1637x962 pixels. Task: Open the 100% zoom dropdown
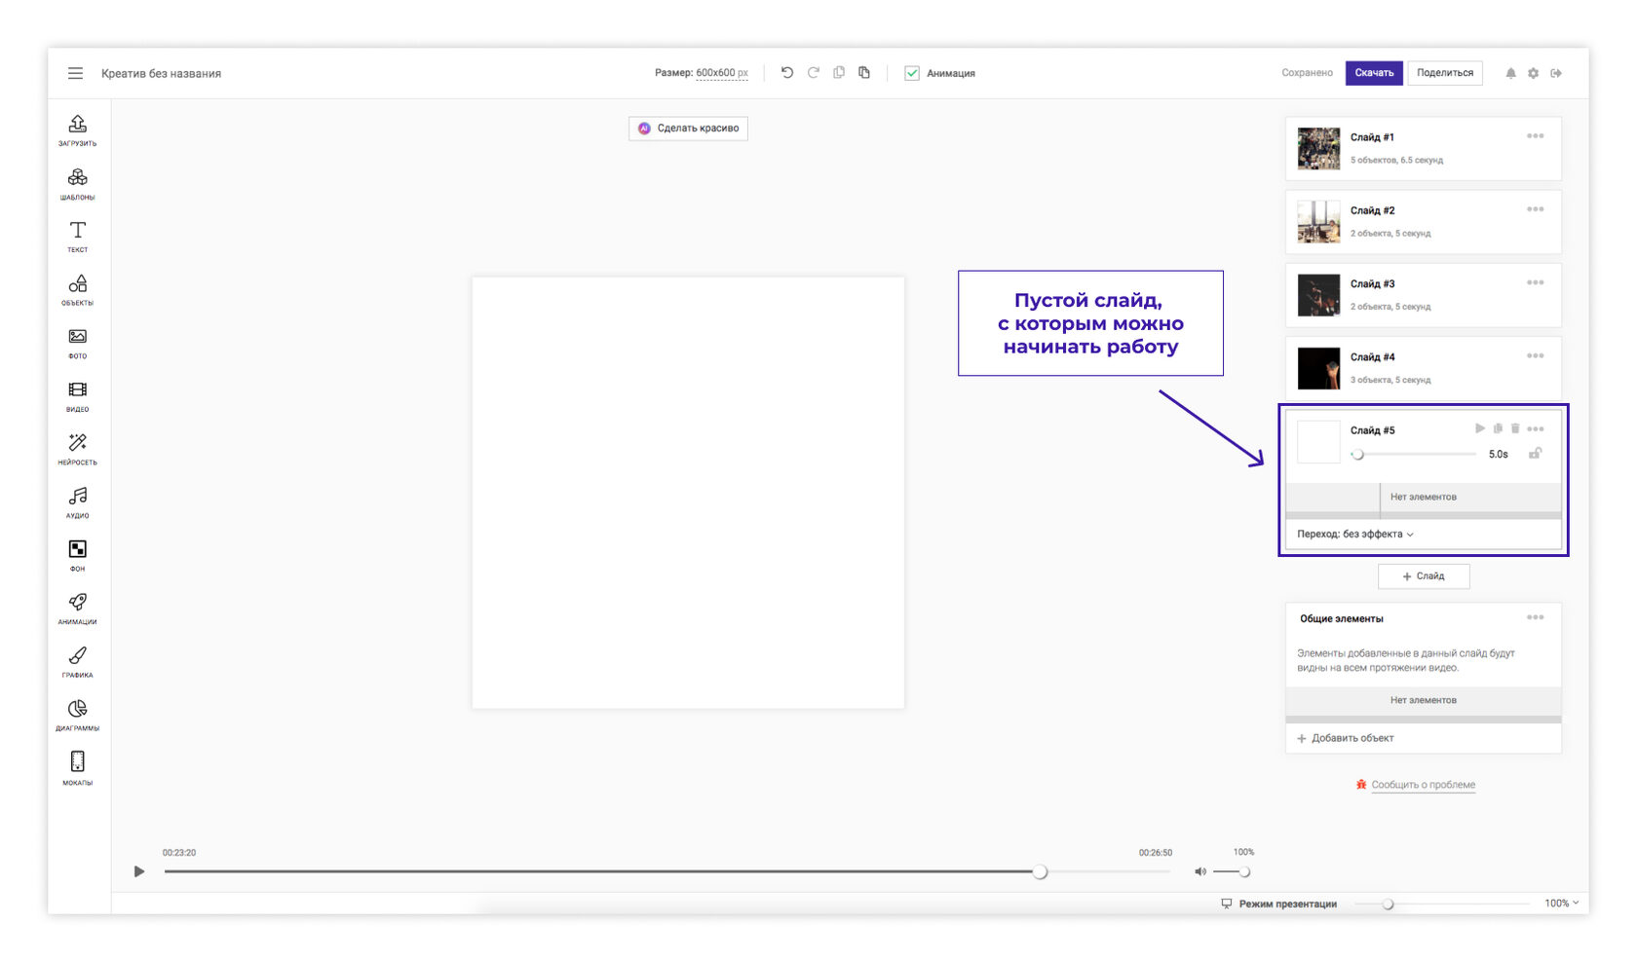tap(1561, 904)
